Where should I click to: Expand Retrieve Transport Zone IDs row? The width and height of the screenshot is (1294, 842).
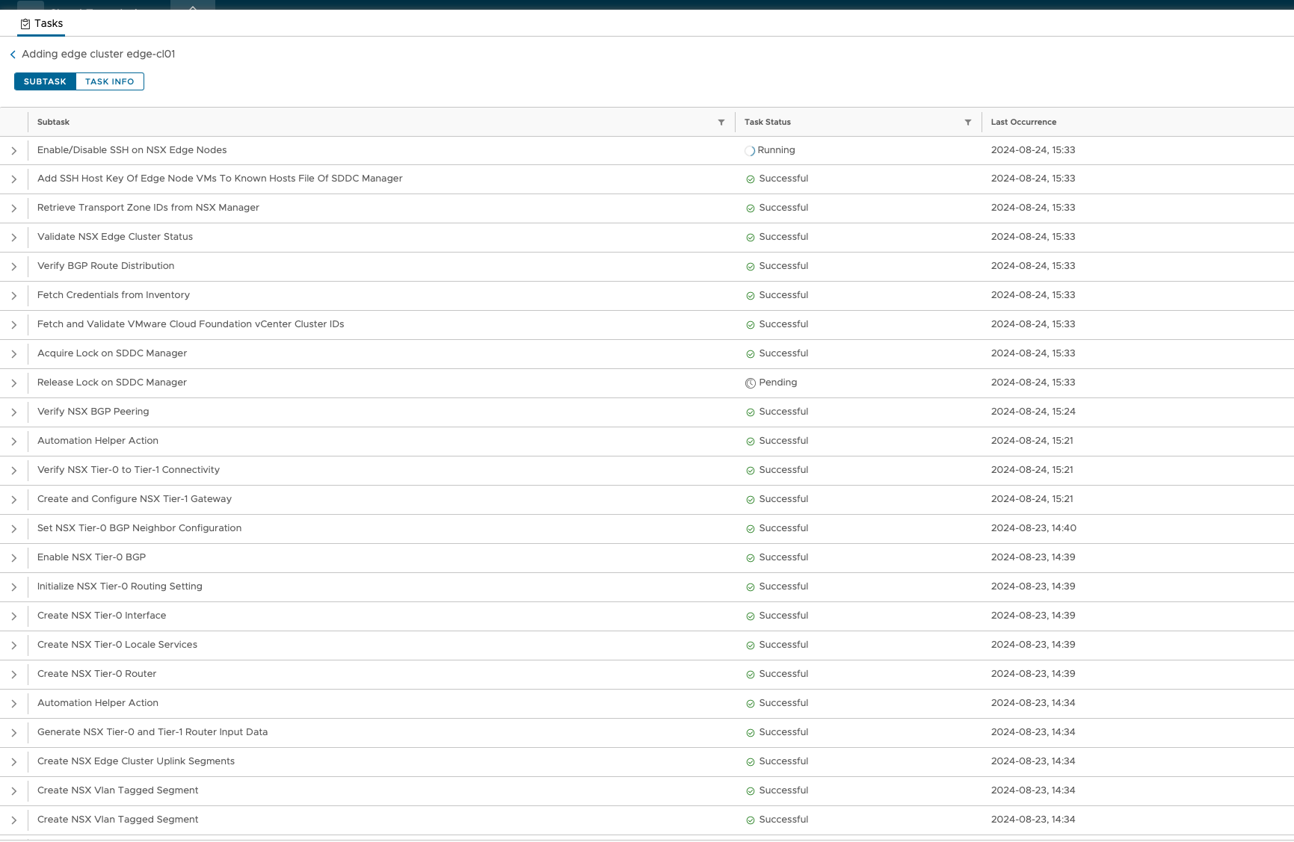click(13, 208)
